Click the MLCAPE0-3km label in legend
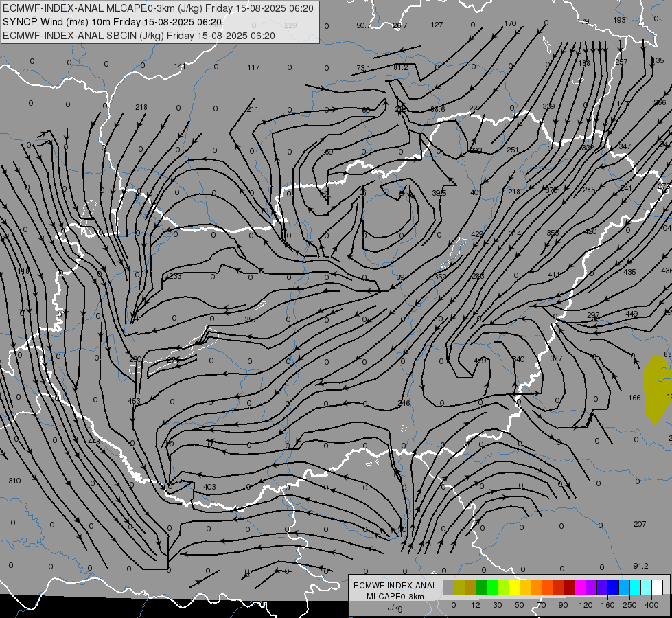Viewport: 672px width, 618px height. [395, 597]
